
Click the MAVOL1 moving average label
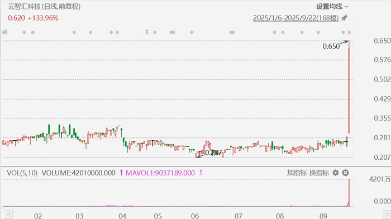click(x=160, y=173)
